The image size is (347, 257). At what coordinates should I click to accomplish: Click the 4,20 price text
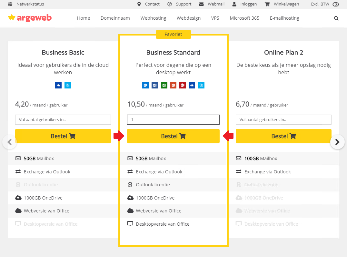point(22,104)
